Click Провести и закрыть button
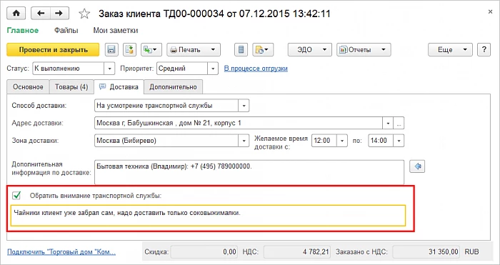 (53, 50)
